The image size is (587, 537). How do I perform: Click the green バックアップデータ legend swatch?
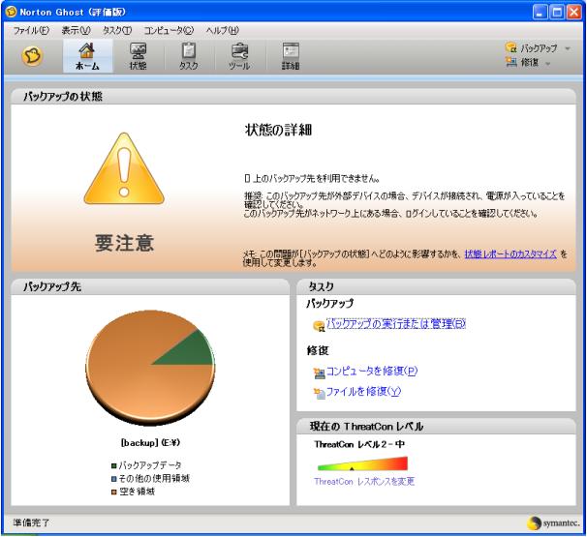click(113, 466)
